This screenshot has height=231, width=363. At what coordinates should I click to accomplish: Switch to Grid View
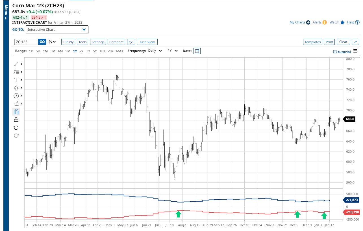click(x=147, y=42)
